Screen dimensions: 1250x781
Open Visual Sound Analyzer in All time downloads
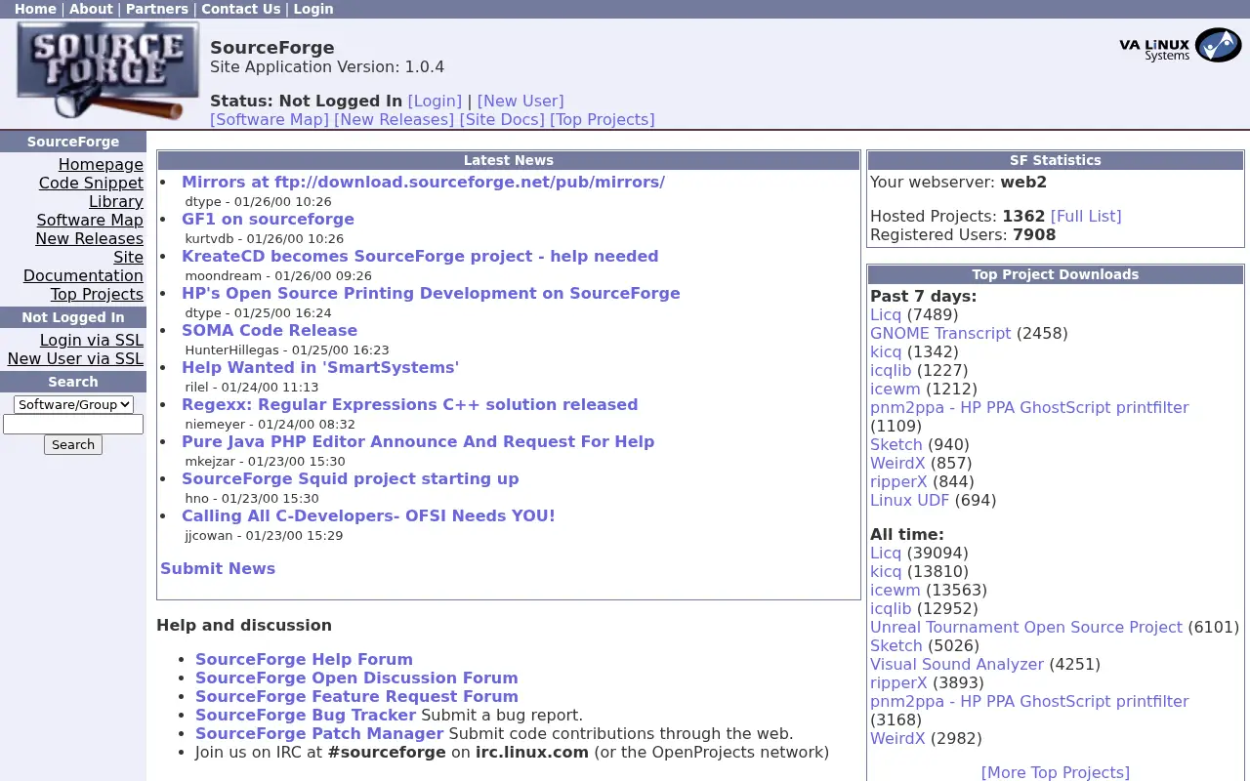coord(957,664)
